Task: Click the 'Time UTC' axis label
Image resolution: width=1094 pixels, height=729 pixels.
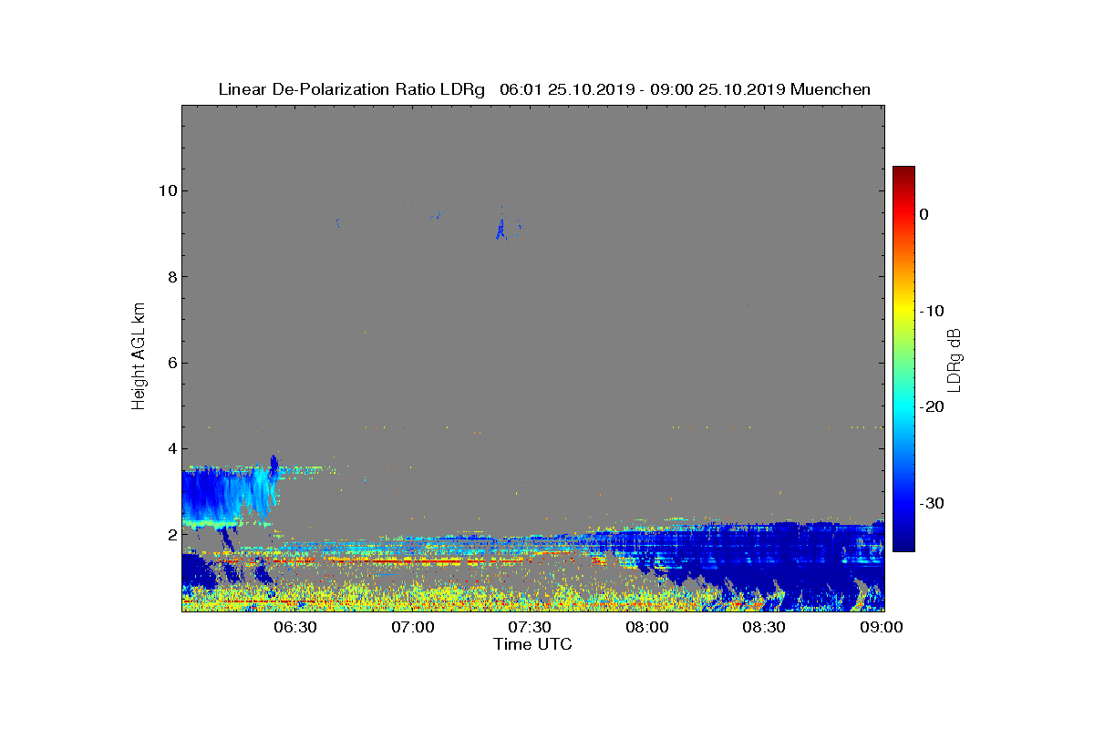Action: 533,644
